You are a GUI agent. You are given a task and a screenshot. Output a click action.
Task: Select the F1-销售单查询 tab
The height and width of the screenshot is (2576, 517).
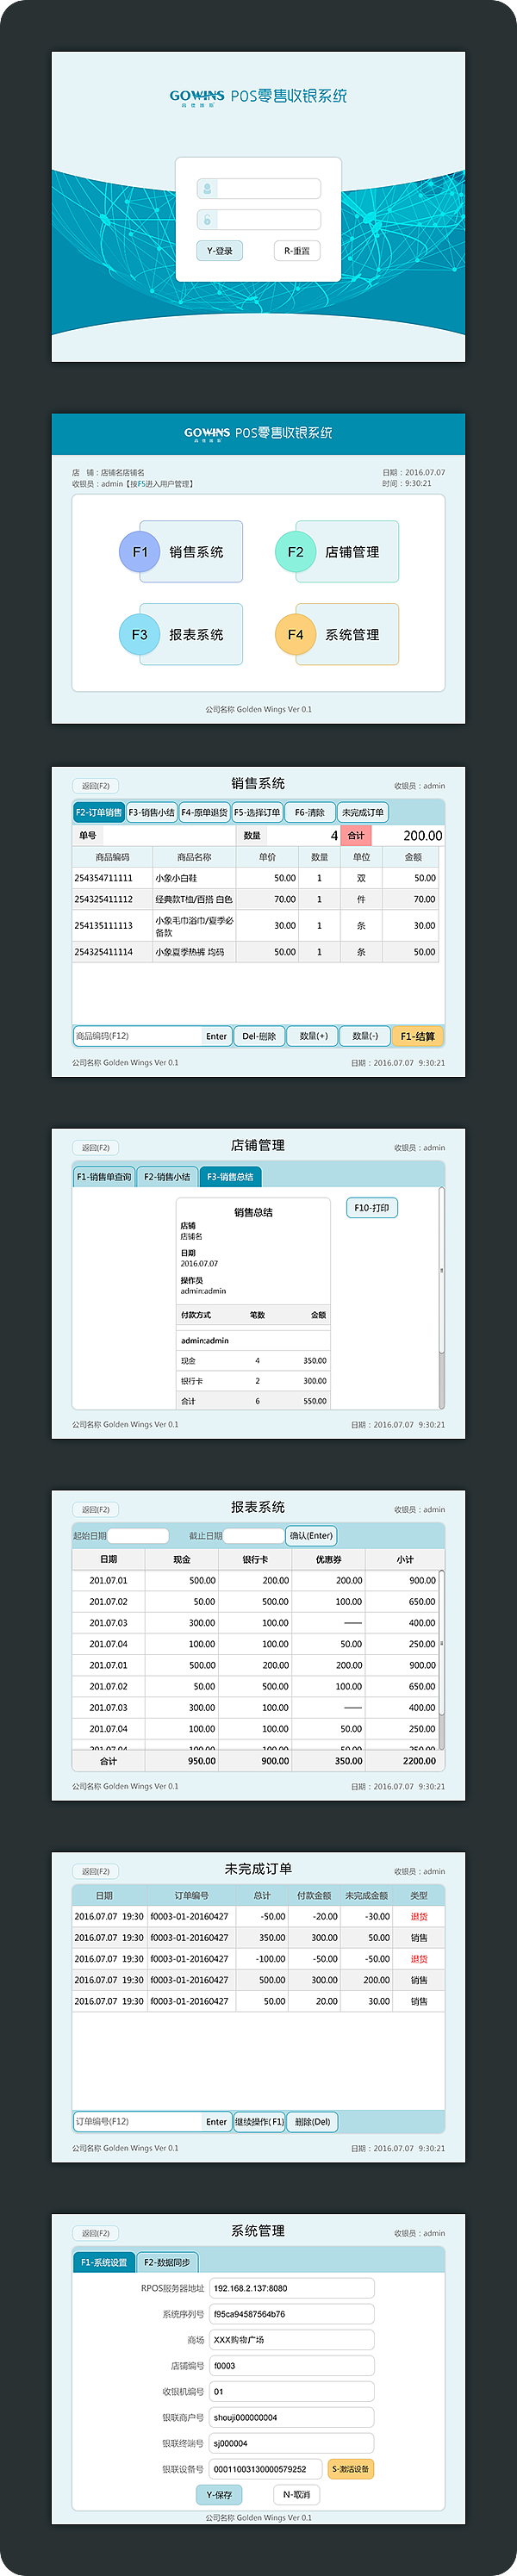pos(104,1177)
